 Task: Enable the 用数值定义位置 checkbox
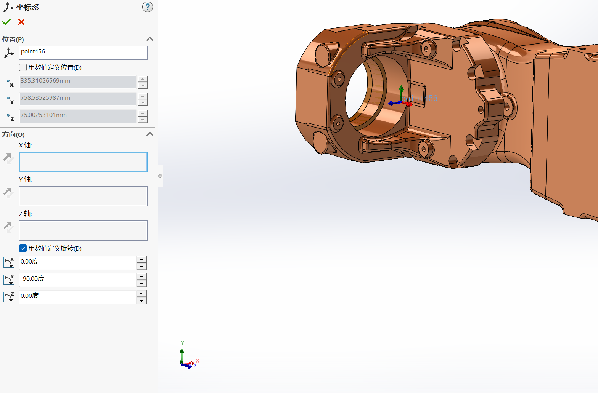(23, 67)
